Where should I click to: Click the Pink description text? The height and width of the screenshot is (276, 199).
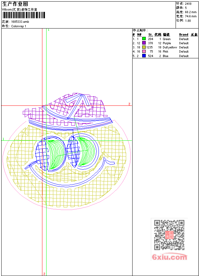pos(166,52)
